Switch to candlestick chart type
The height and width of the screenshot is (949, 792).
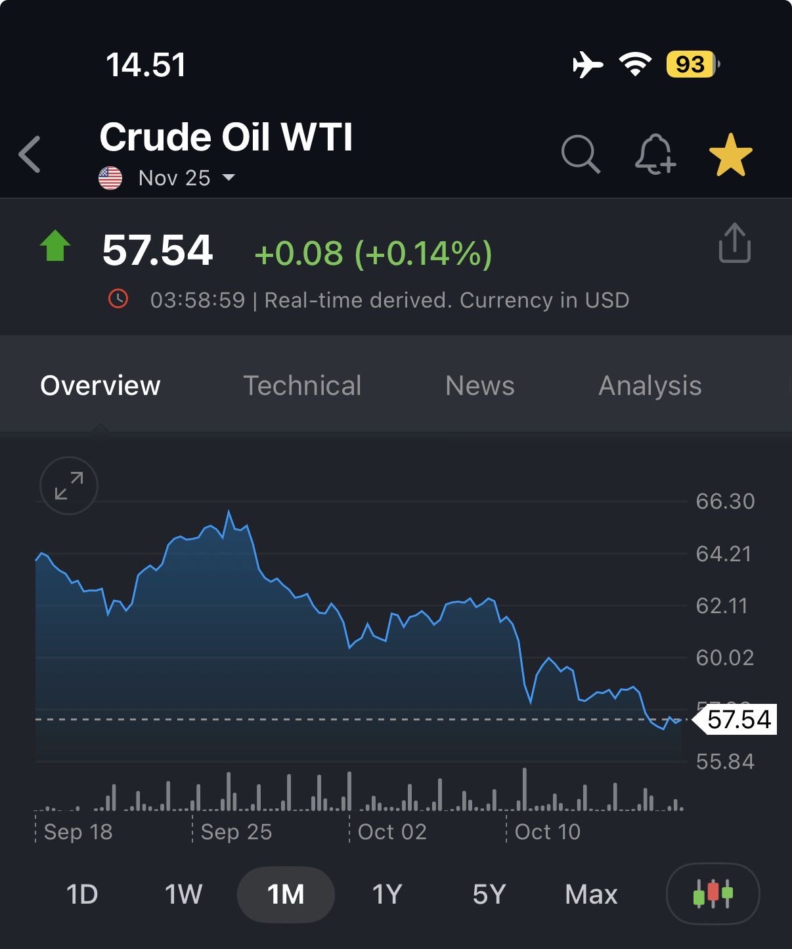[x=713, y=894]
